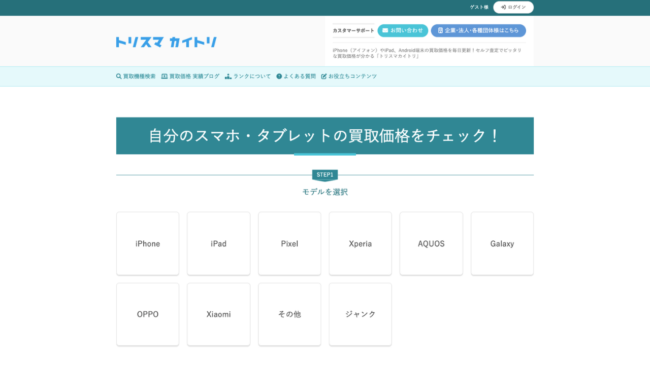Open the ランクについて menu item
650x365 pixels.
(252, 77)
